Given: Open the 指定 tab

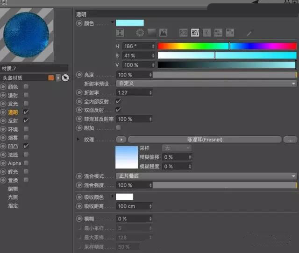Looking at the screenshot, I should click(x=13, y=206).
